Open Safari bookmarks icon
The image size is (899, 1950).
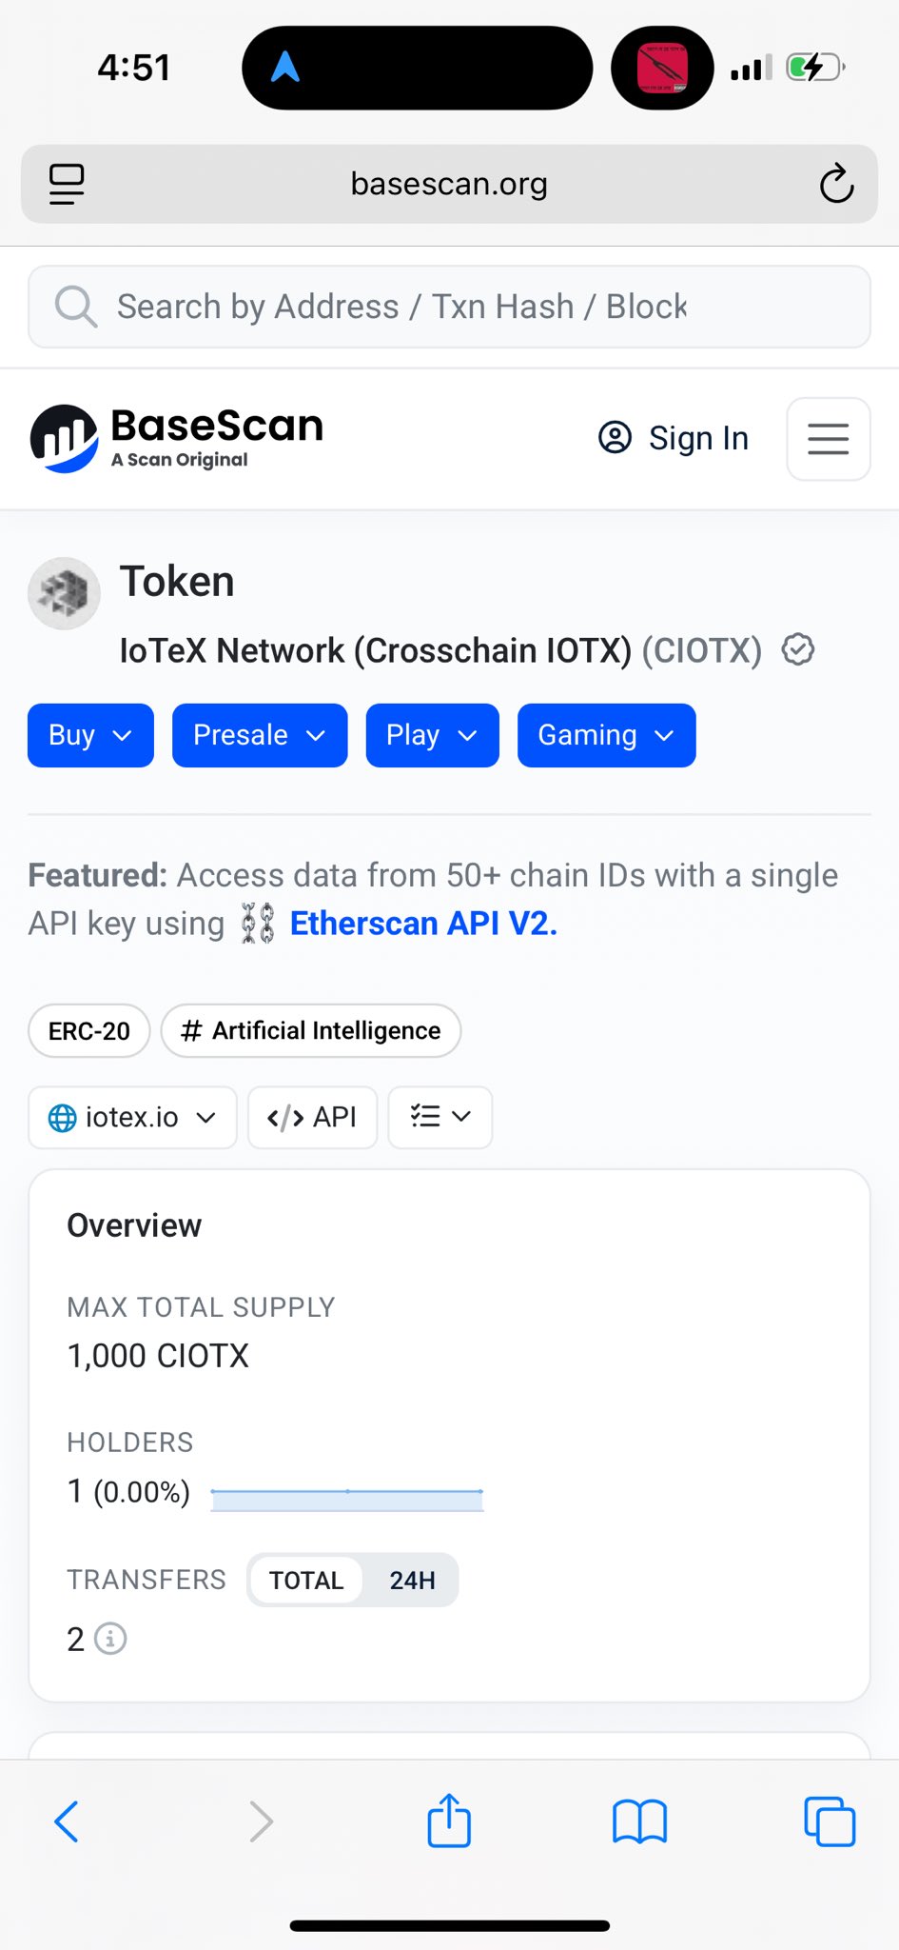coord(639,1821)
